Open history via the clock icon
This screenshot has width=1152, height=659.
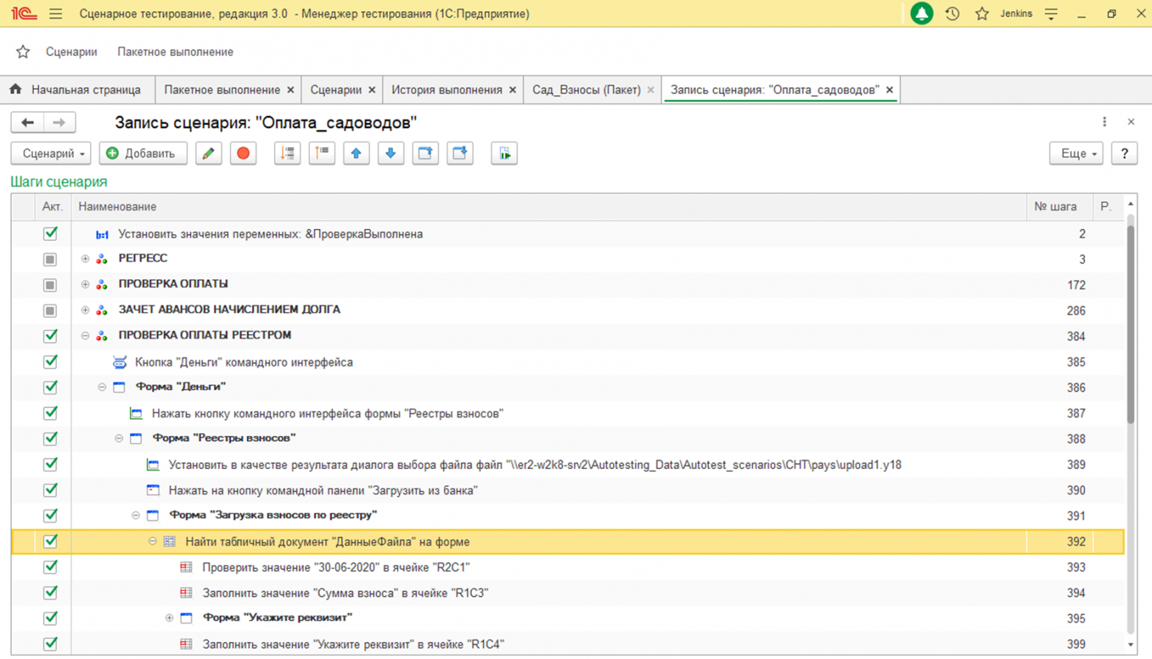pos(953,13)
